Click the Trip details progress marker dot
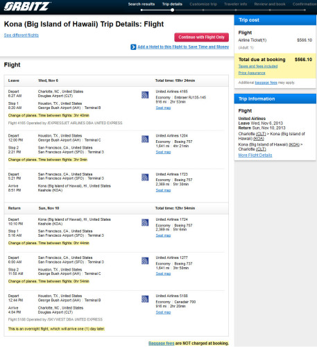The width and height of the screenshot is (317, 347). (172, 10)
